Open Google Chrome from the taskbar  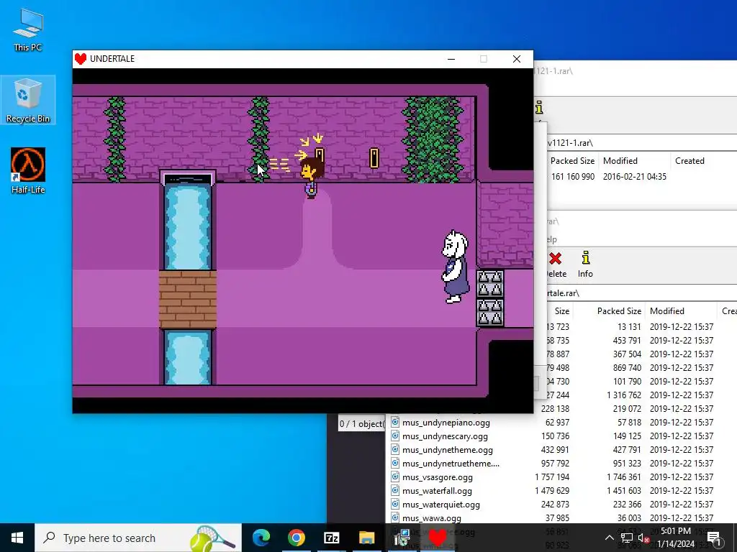pyautogui.click(x=296, y=538)
